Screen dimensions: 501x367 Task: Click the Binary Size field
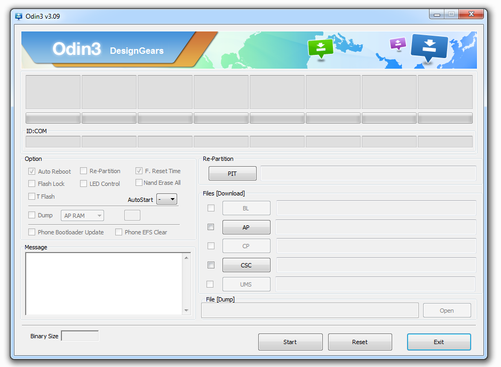80,336
